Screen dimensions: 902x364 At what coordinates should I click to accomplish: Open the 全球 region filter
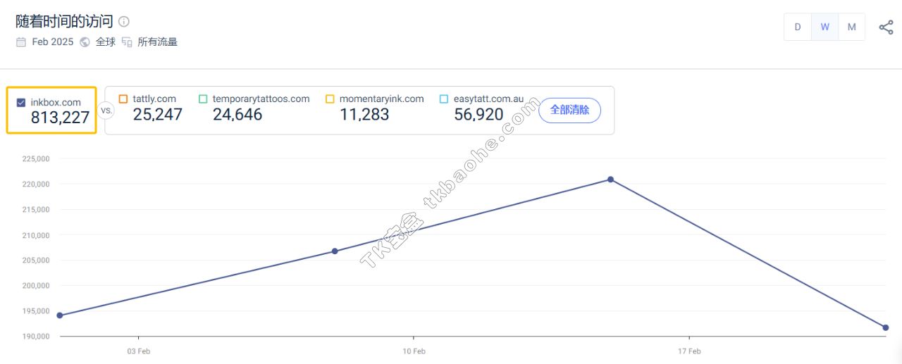tap(106, 42)
